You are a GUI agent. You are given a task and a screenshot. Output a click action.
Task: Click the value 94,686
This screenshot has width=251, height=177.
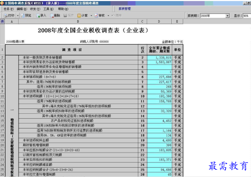[166, 170]
